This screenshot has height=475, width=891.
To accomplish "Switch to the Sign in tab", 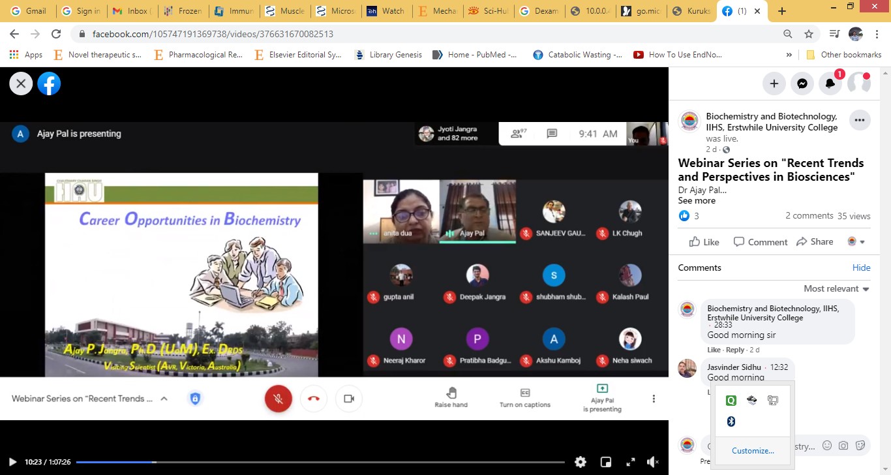I will 82,11.
